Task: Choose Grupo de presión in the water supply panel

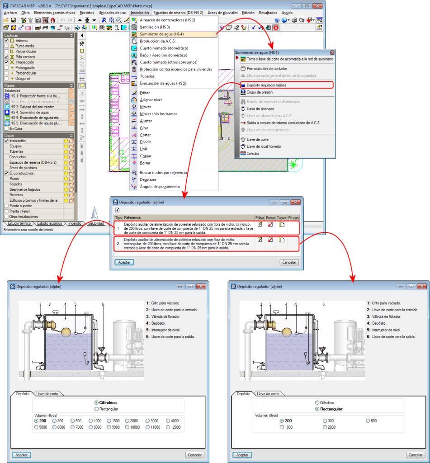Action: 260,92
